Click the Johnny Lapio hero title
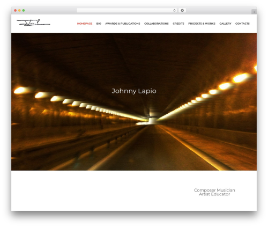The height and width of the screenshot is (227, 268). (134, 91)
